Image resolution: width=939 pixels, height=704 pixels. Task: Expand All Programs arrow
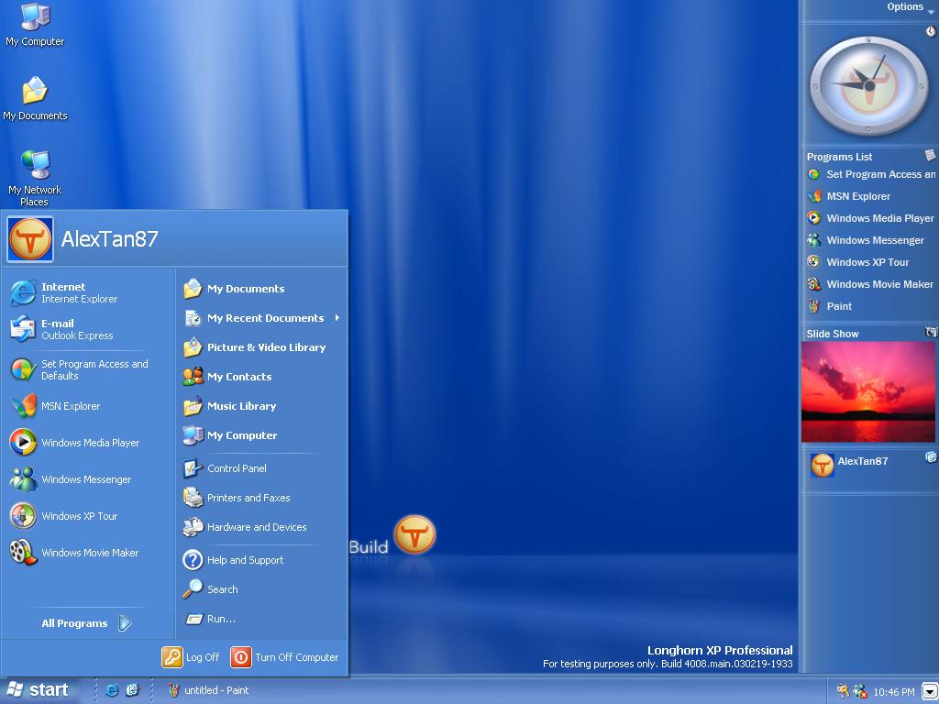pos(125,623)
